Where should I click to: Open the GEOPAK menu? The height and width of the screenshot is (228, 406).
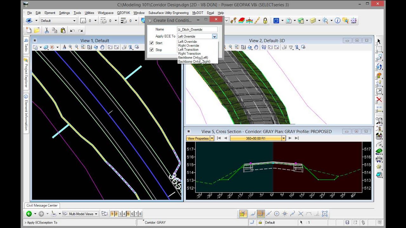[x=123, y=13]
